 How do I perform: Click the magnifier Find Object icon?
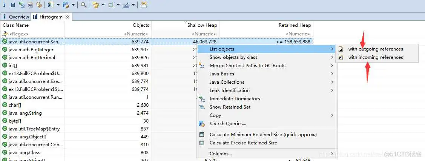click(x=83, y=5)
